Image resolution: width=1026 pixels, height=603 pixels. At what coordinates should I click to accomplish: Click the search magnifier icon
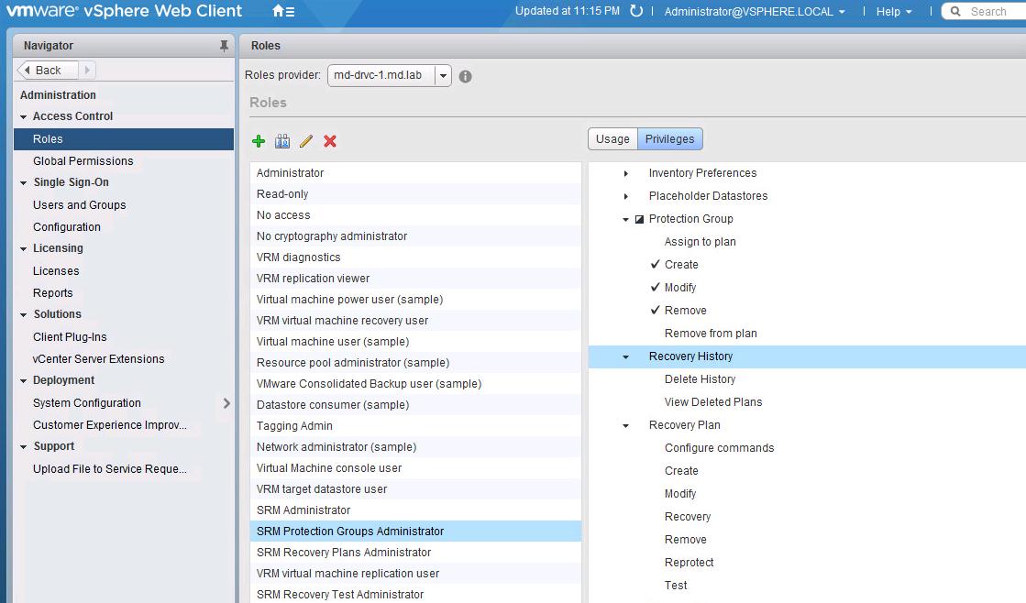pos(955,11)
